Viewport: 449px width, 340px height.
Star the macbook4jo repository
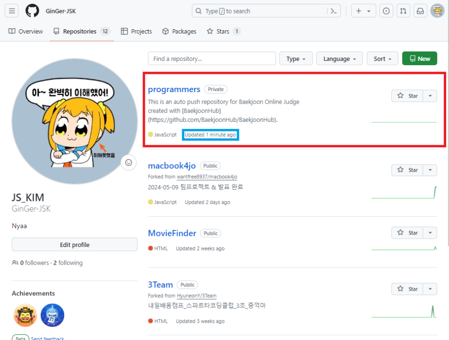pyautogui.click(x=407, y=170)
